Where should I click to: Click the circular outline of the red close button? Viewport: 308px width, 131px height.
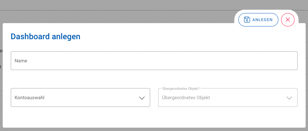tap(288, 13)
